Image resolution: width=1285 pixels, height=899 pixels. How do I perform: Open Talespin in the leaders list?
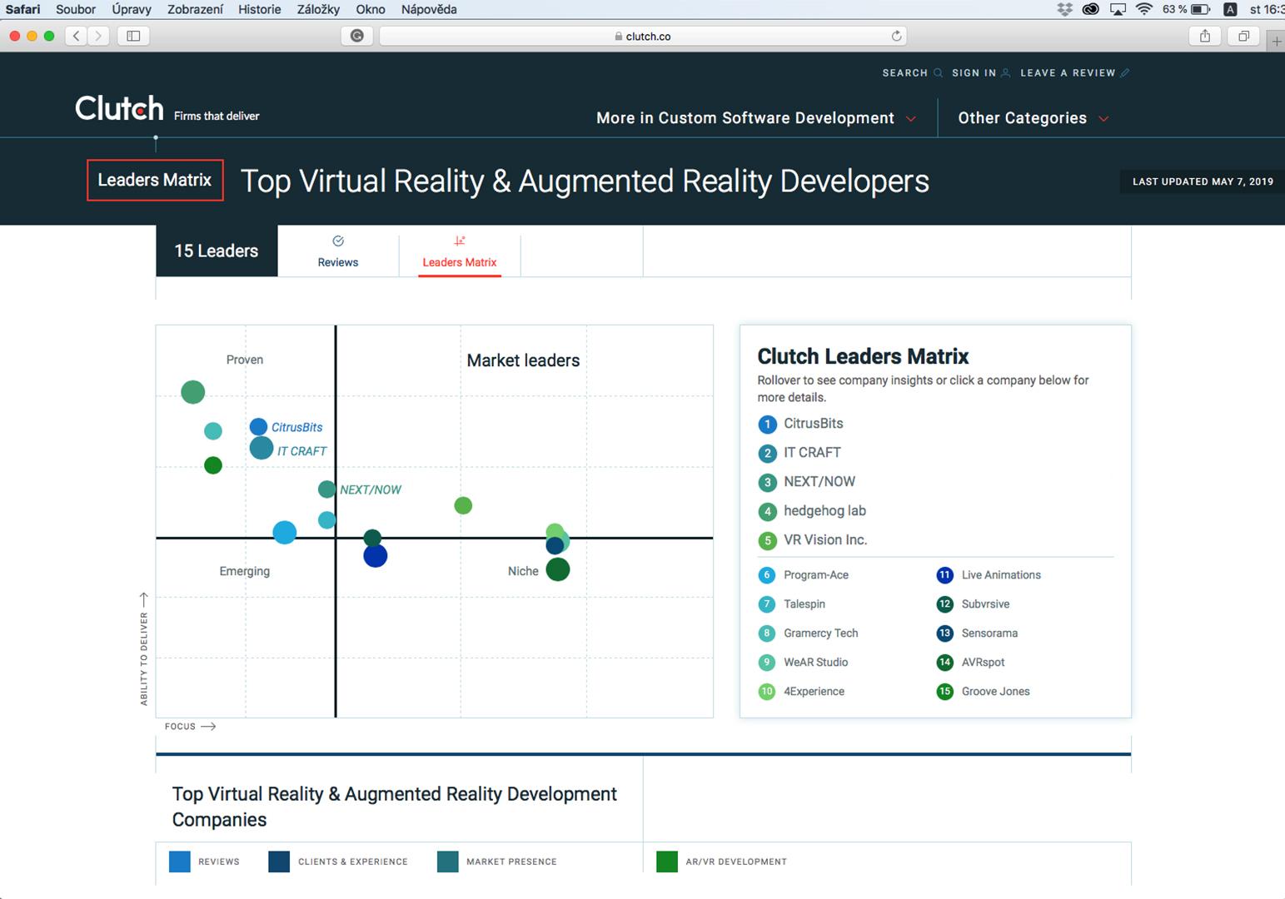tap(804, 604)
